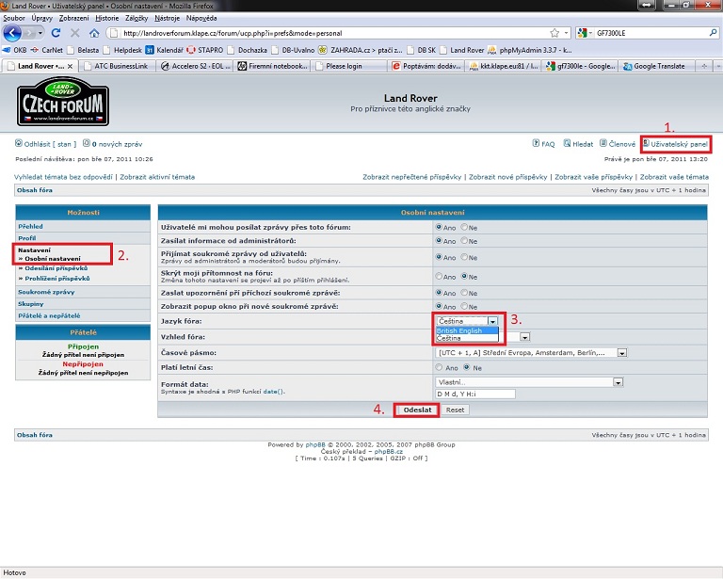Image resolution: width=723 pixels, height=579 pixels.
Task: Select Ne for hiding forum presence
Action: pos(464,277)
